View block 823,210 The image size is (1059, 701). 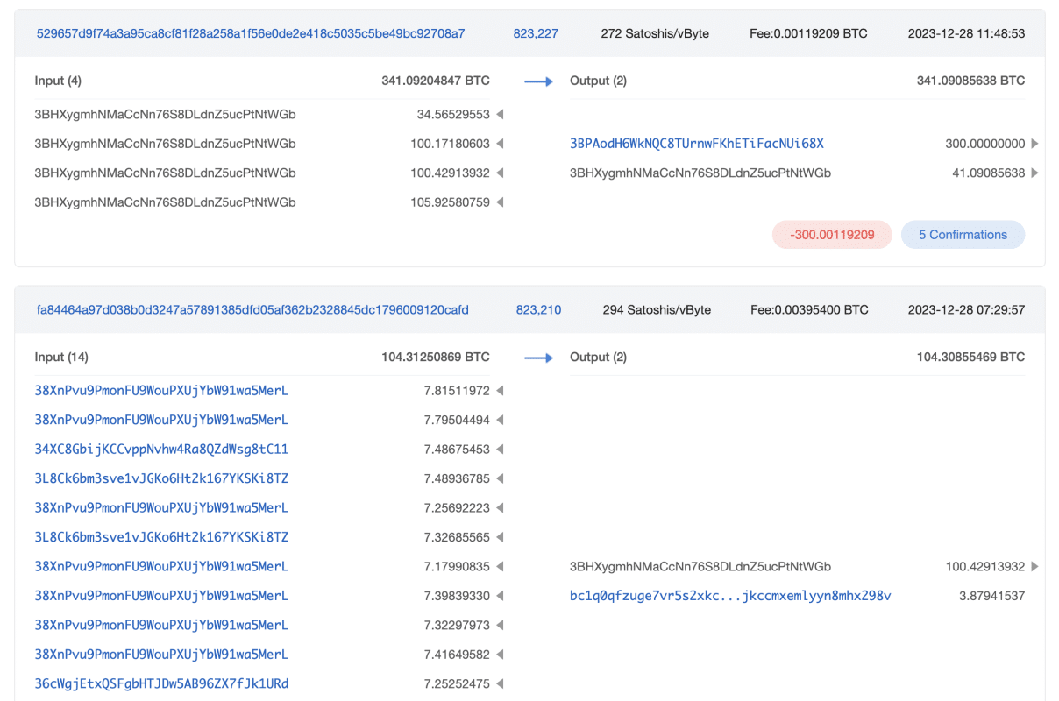click(538, 309)
